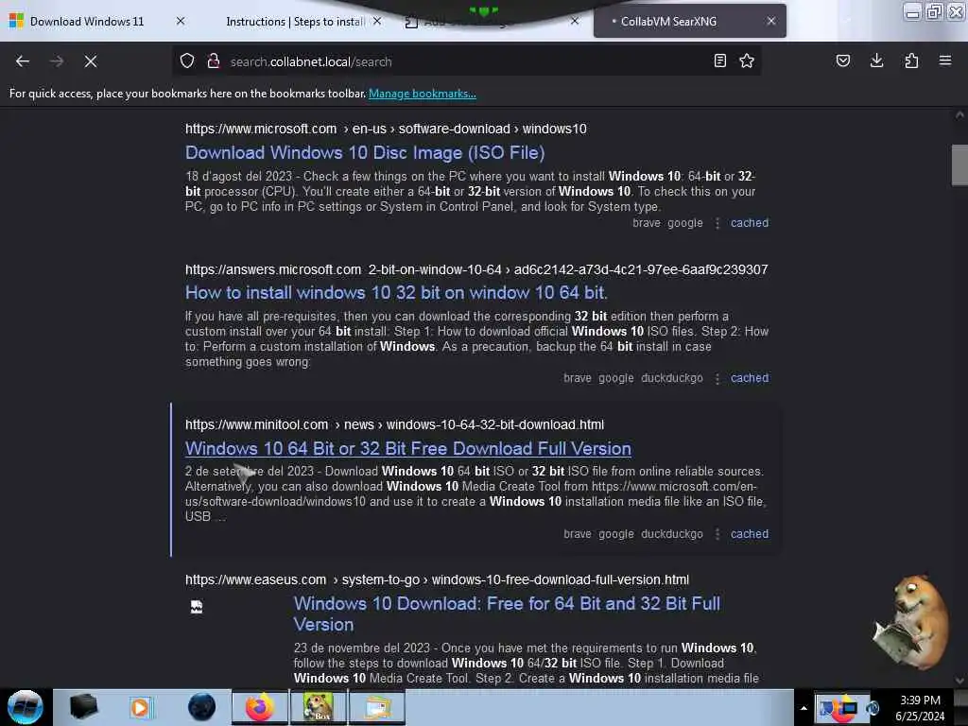Click the forward navigation arrow
Image resolution: width=968 pixels, height=726 pixels.
pos(57,61)
